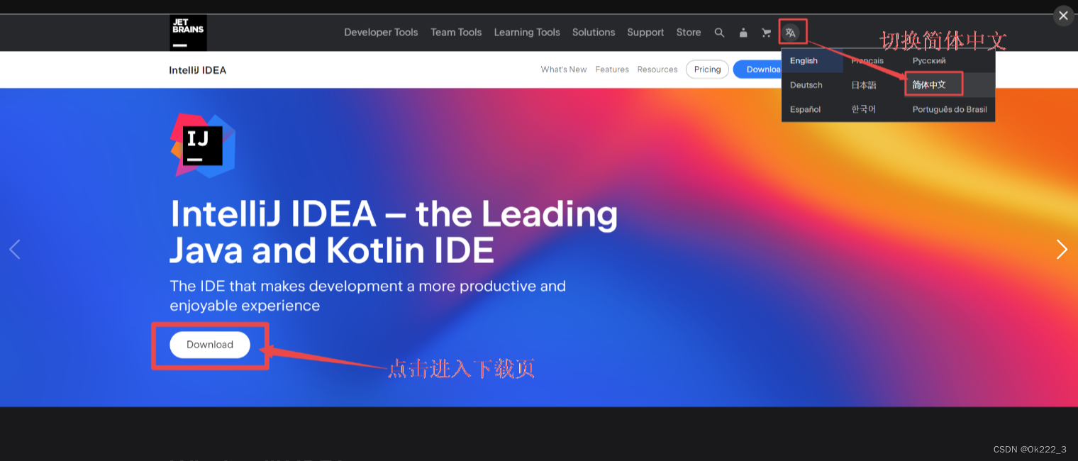This screenshot has width=1078, height=461.
Task: Dismiss the screenshot with the X button
Action: click(x=1063, y=16)
